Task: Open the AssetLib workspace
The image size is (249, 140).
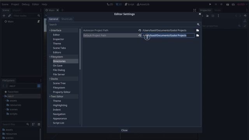Action: (x=143, y=4)
